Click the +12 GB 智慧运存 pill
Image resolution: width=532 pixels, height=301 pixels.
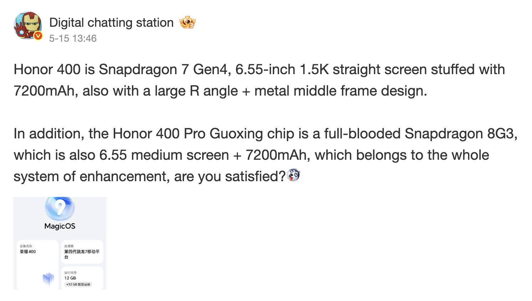click(78, 284)
